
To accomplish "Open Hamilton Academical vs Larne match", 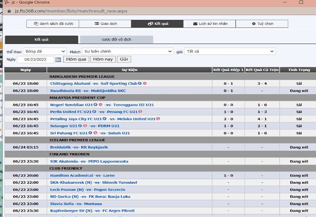I will pyautogui.click(x=83, y=175).
